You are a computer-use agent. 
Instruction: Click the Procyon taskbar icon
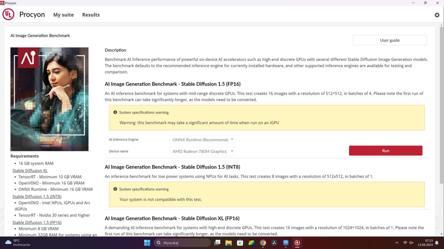pyautogui.click(x=297, y=243)
